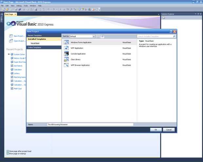Screen dimensions: 203x162
Task: Open the toolbar options dropdown arrow
Action: (x=100, y=9)
